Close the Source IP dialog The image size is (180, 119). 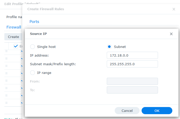[171, 34]
